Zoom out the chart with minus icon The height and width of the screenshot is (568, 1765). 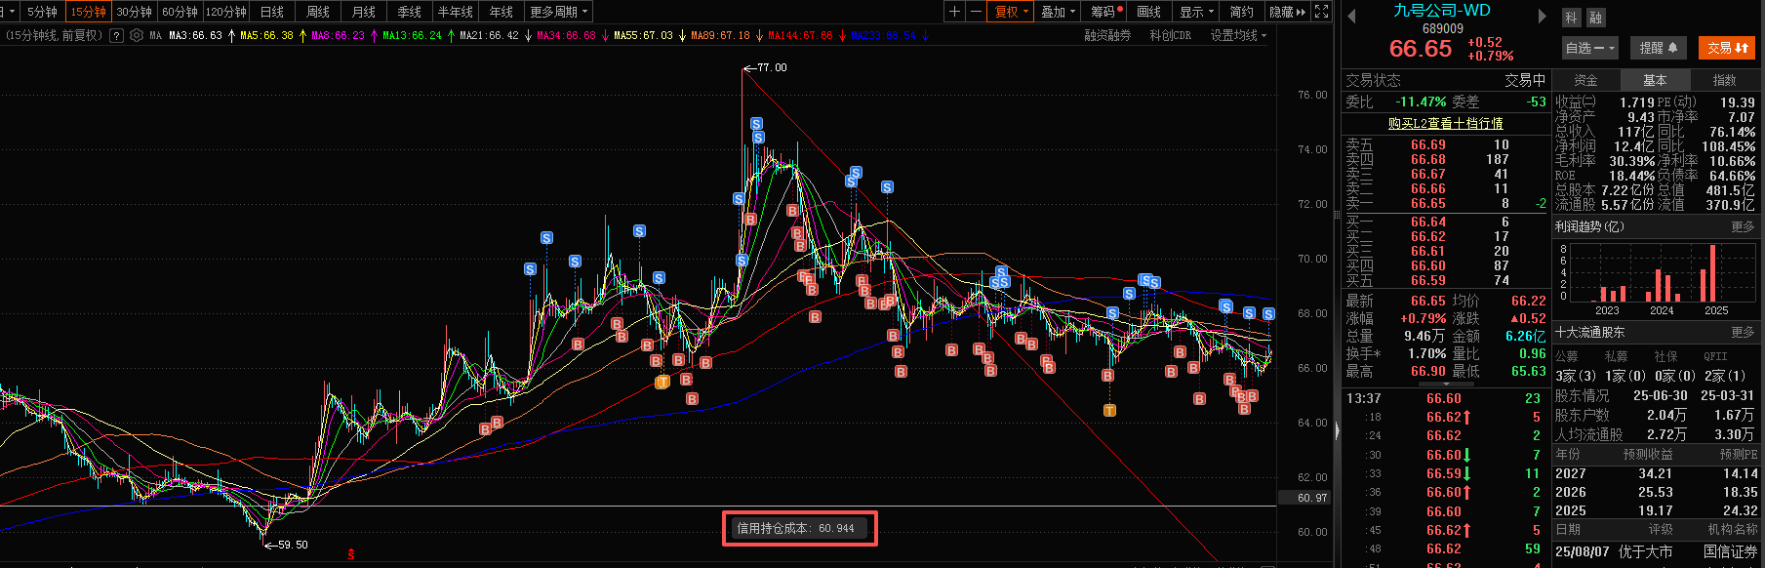[976, 12]
